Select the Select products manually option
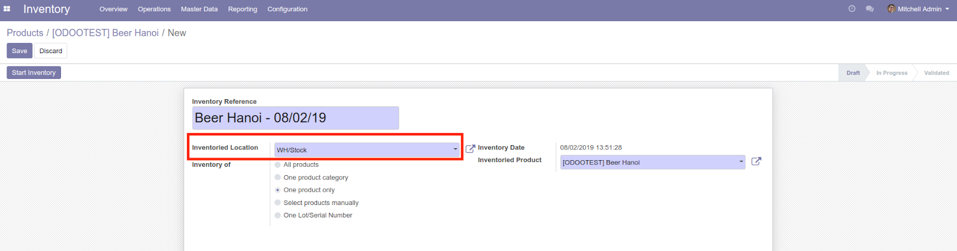957x251 pixels. pyautogui.click(x=278, y=203)
